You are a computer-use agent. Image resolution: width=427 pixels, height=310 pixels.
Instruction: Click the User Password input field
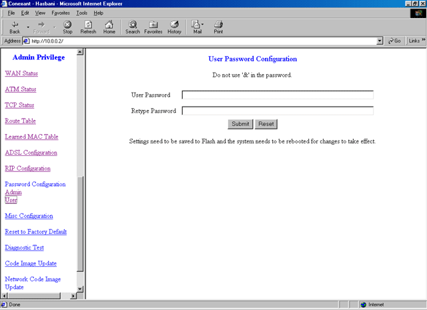coord(278,95)
